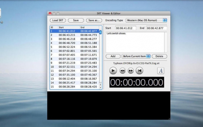The height and width of the screenshot is (127, 203).
Task: Select subtitle row 2 starting 00:06:43.215
Action: coord(75,35)
